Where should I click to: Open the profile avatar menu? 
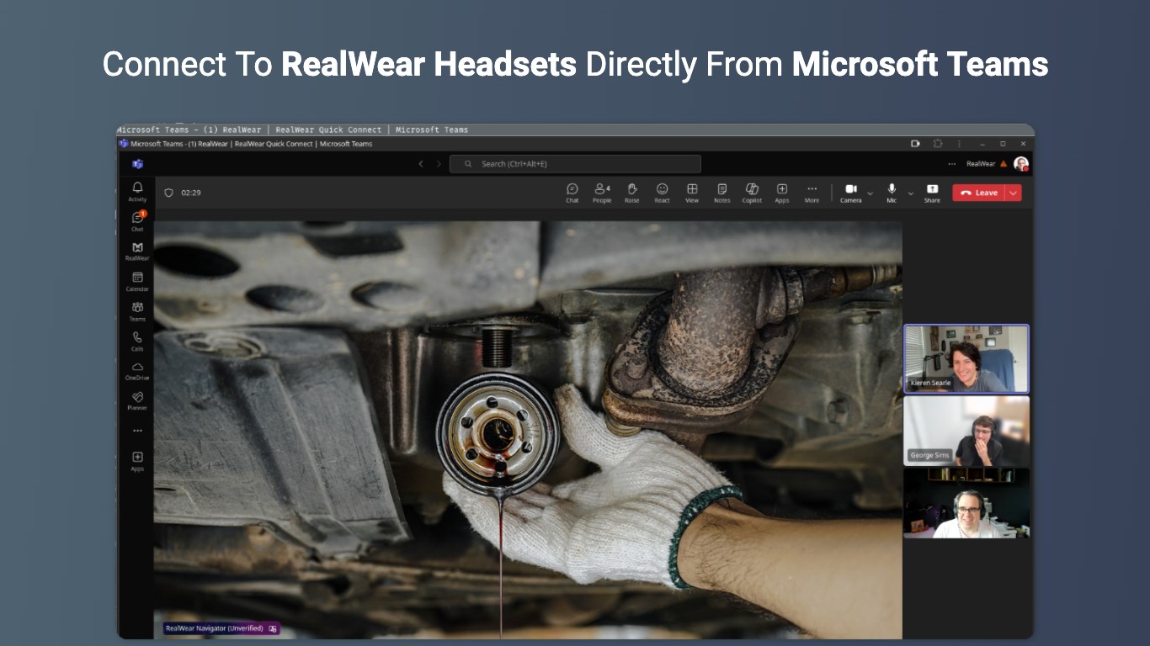(x=1021, y=164)
